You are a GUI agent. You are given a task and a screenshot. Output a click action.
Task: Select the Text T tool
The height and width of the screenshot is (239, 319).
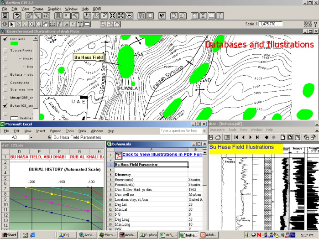click(80, 24)
